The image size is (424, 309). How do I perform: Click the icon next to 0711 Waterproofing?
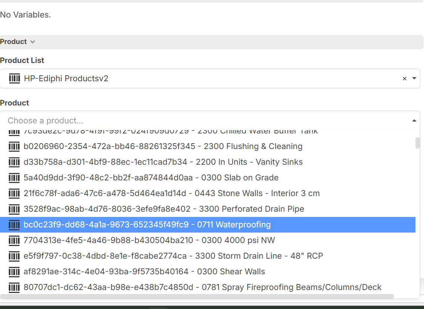(14, 225)
